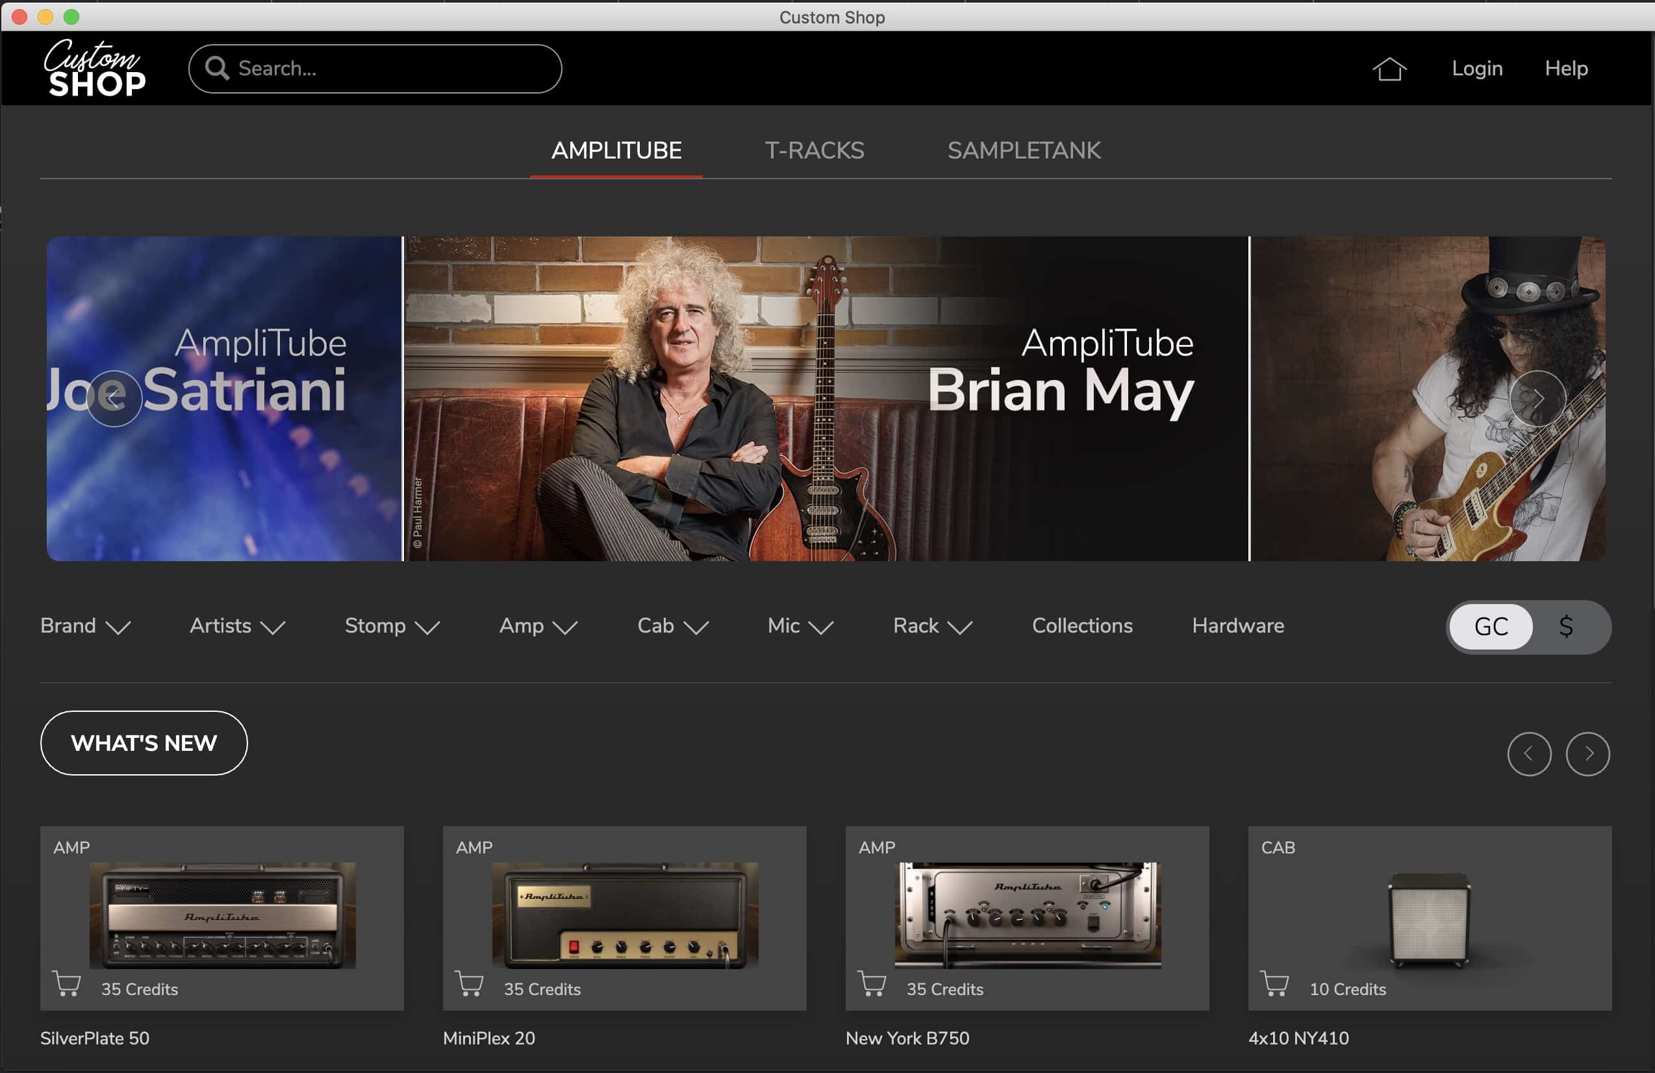
Task: Click SilverPlate 50's 35 Credits price
Action: 140,989
